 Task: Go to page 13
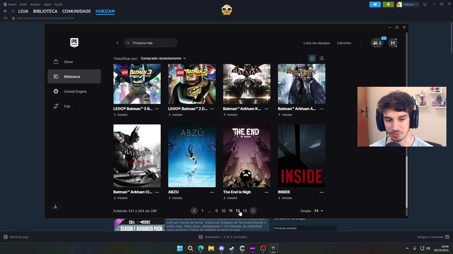point(245,211)
